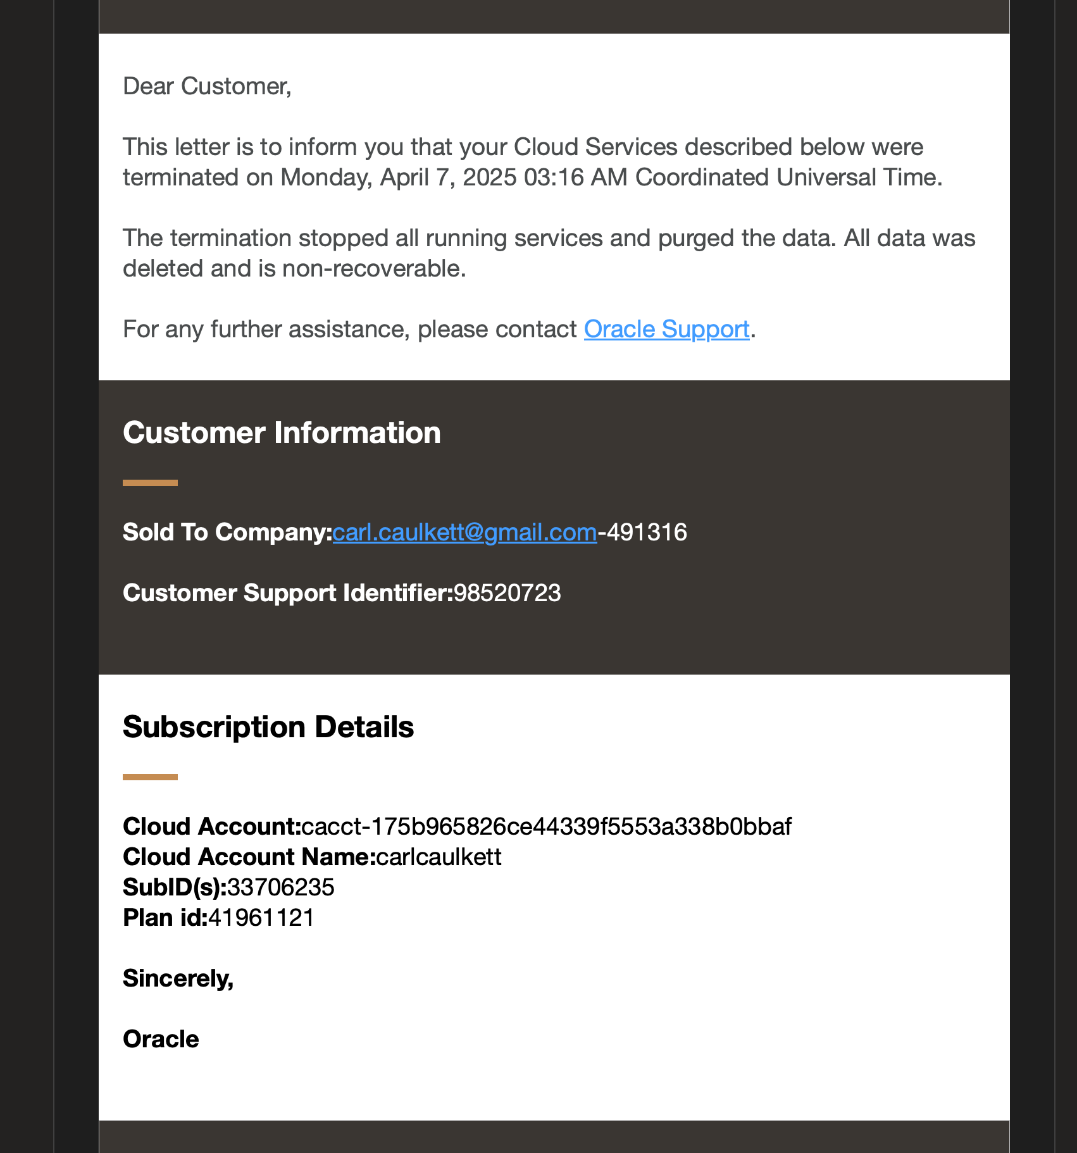Click the orange divider under Customer Information
This screenshot has width=1077, height=1153.
(x=150, y=483)
